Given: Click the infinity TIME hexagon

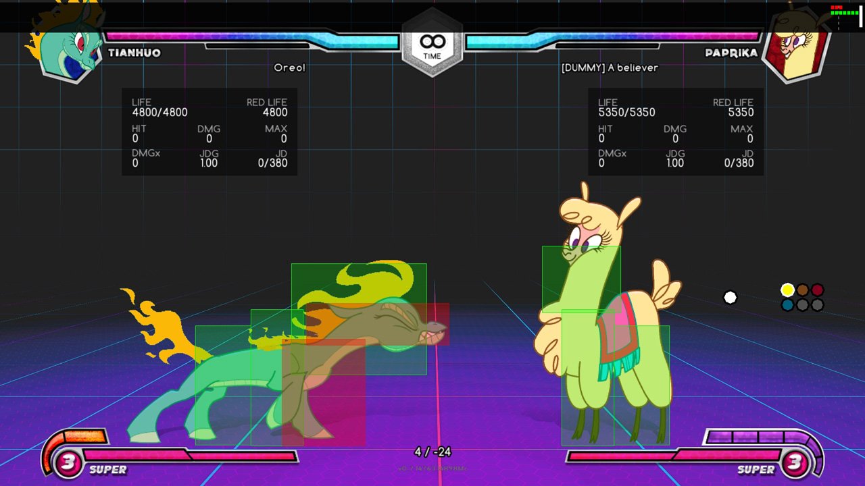Looking at the screenshot, I should pos(432,42).
